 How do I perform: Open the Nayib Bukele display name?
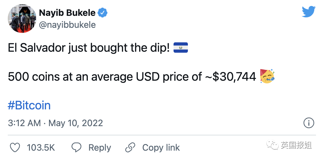coord(67,13)
